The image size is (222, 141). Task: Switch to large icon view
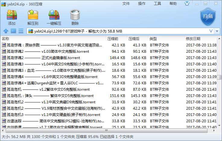[x=13, y=31]
